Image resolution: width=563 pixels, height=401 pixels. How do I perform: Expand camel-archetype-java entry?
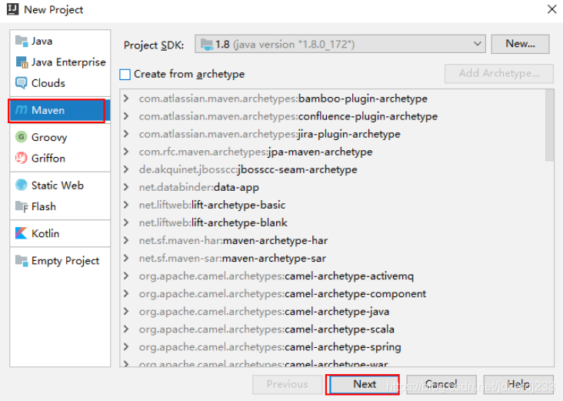tap(126, 311)
